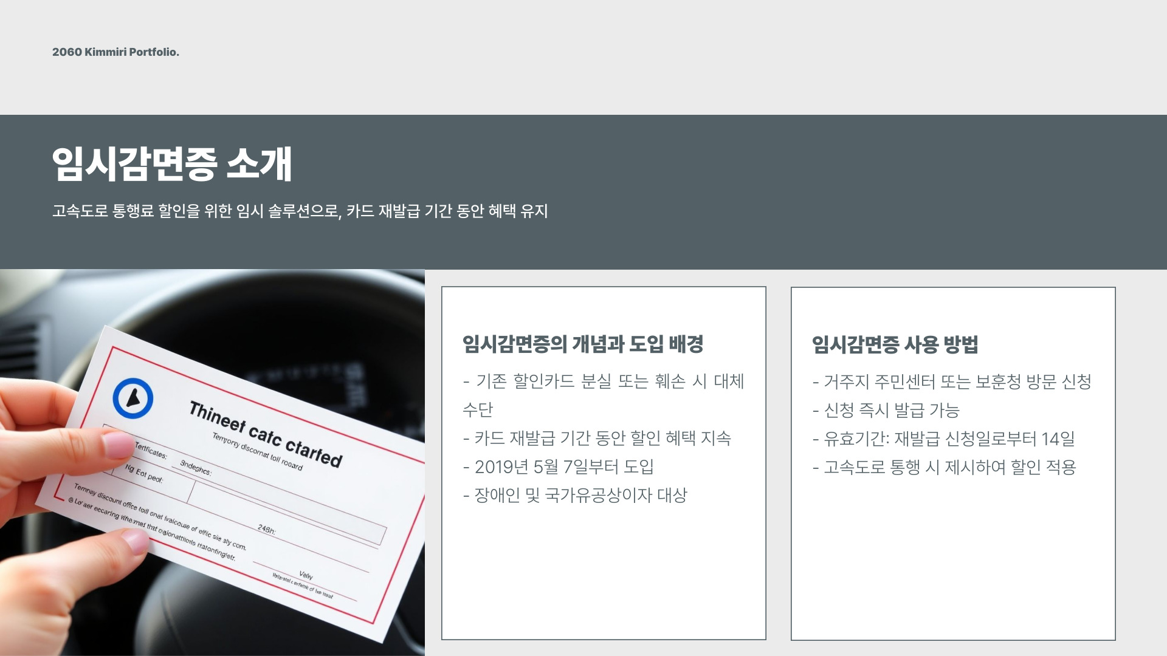The width and height of the screenshot is (1167, 656).
Task: Select the '임시감면증 소개' slide title
Action: point(172,164)
